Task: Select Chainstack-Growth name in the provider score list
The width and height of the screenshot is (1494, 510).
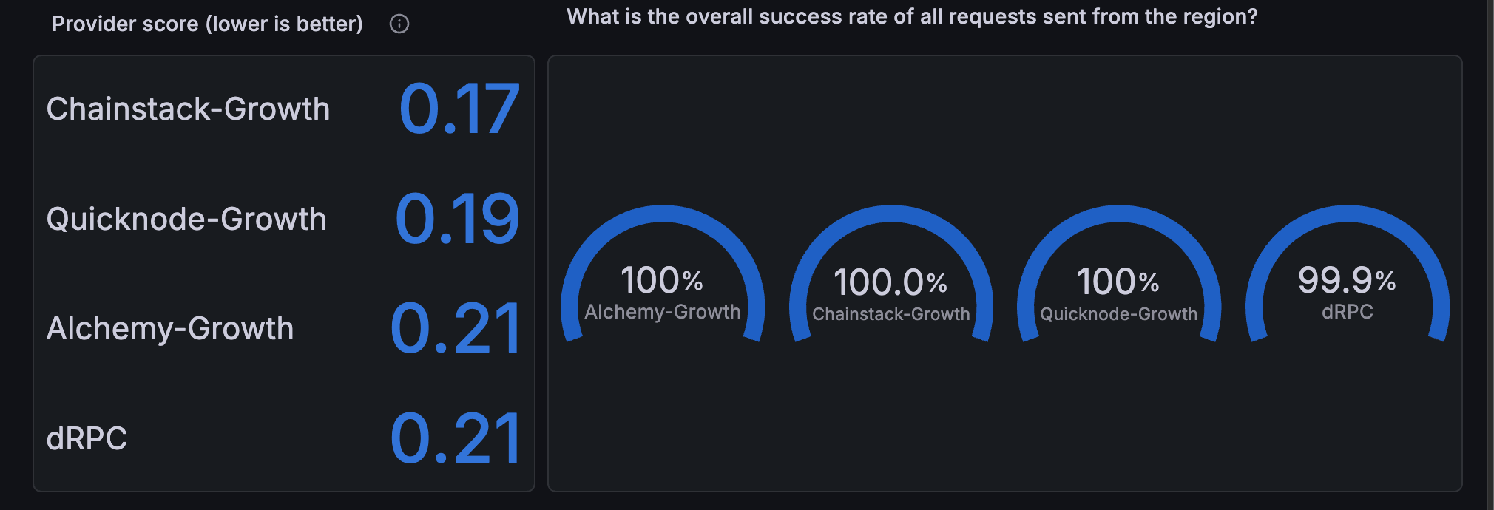Action: (x=188, y=109)
